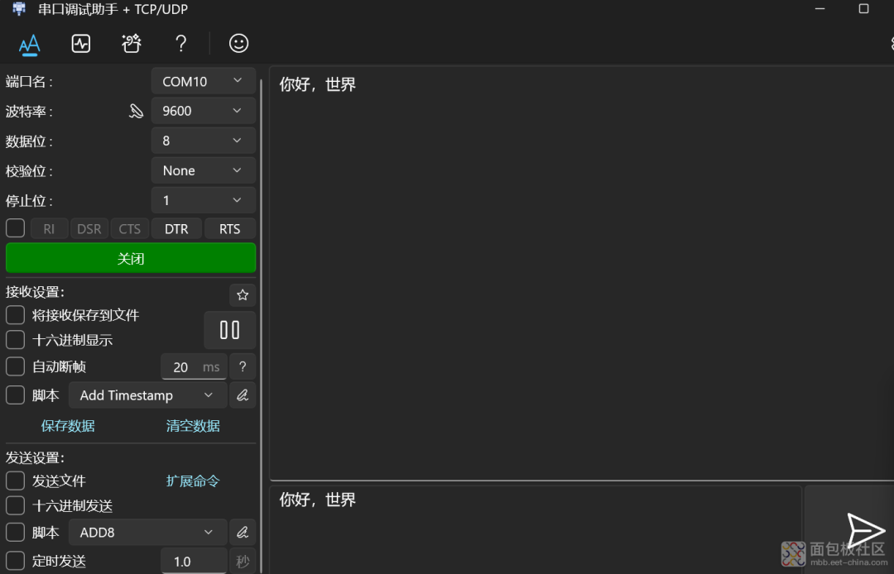
Task: Enable the receive 脚本 checkbox for Add Timestamp
Action: (x=16, y=395)
